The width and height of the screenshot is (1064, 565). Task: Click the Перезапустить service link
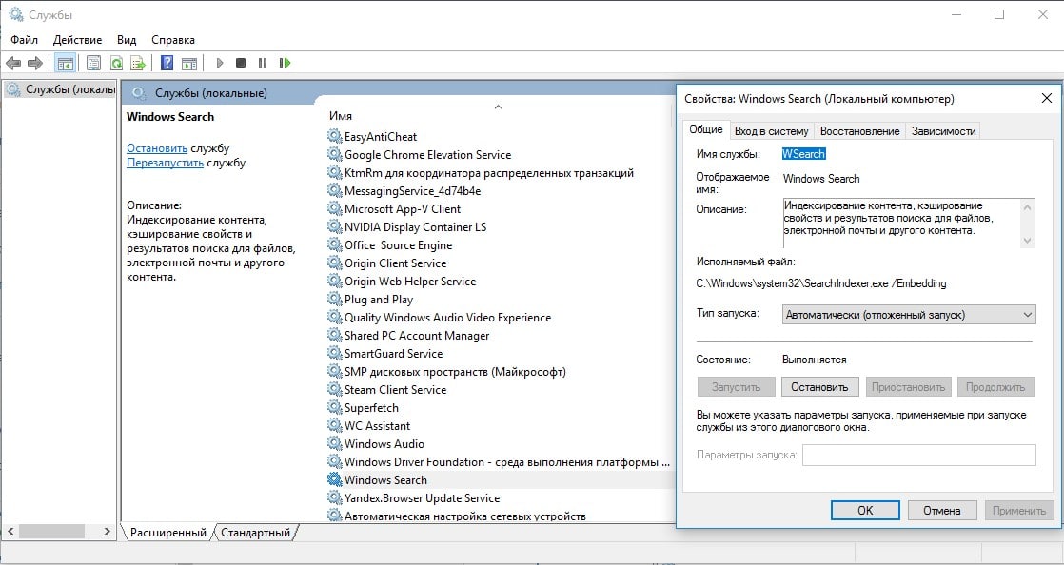click(x=165, y=163)
